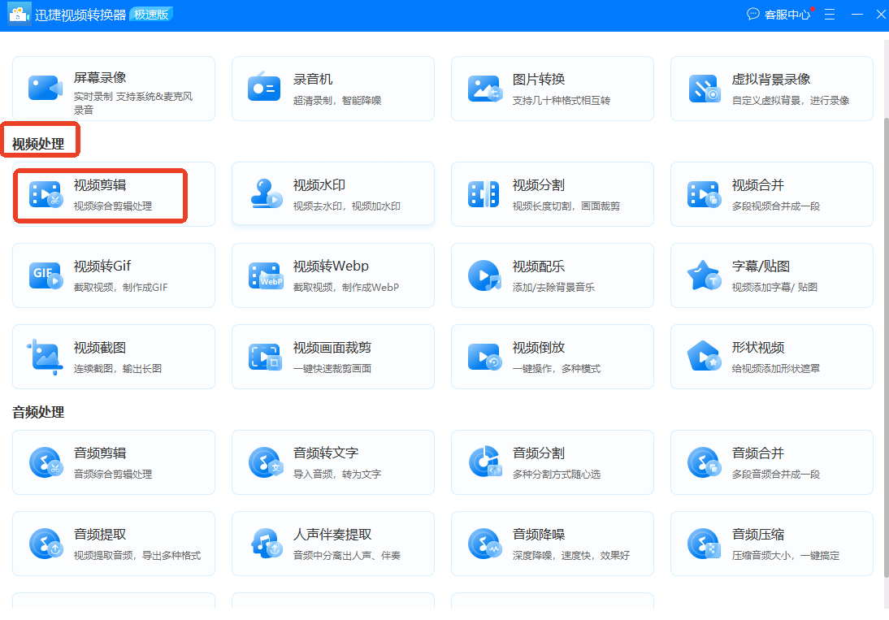
Task: Click the 视频分割 split film icon
Action: (484, 194)
